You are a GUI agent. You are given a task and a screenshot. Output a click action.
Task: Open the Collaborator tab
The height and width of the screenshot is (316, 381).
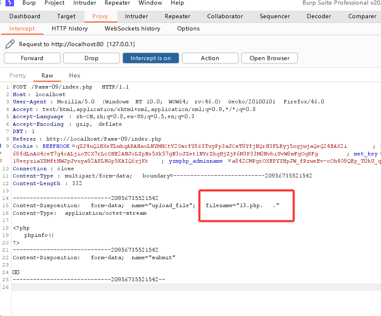point(225,16)
